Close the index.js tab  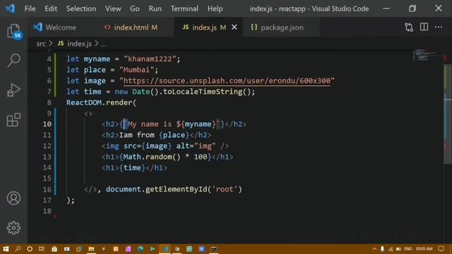click(x=234, y=28)
